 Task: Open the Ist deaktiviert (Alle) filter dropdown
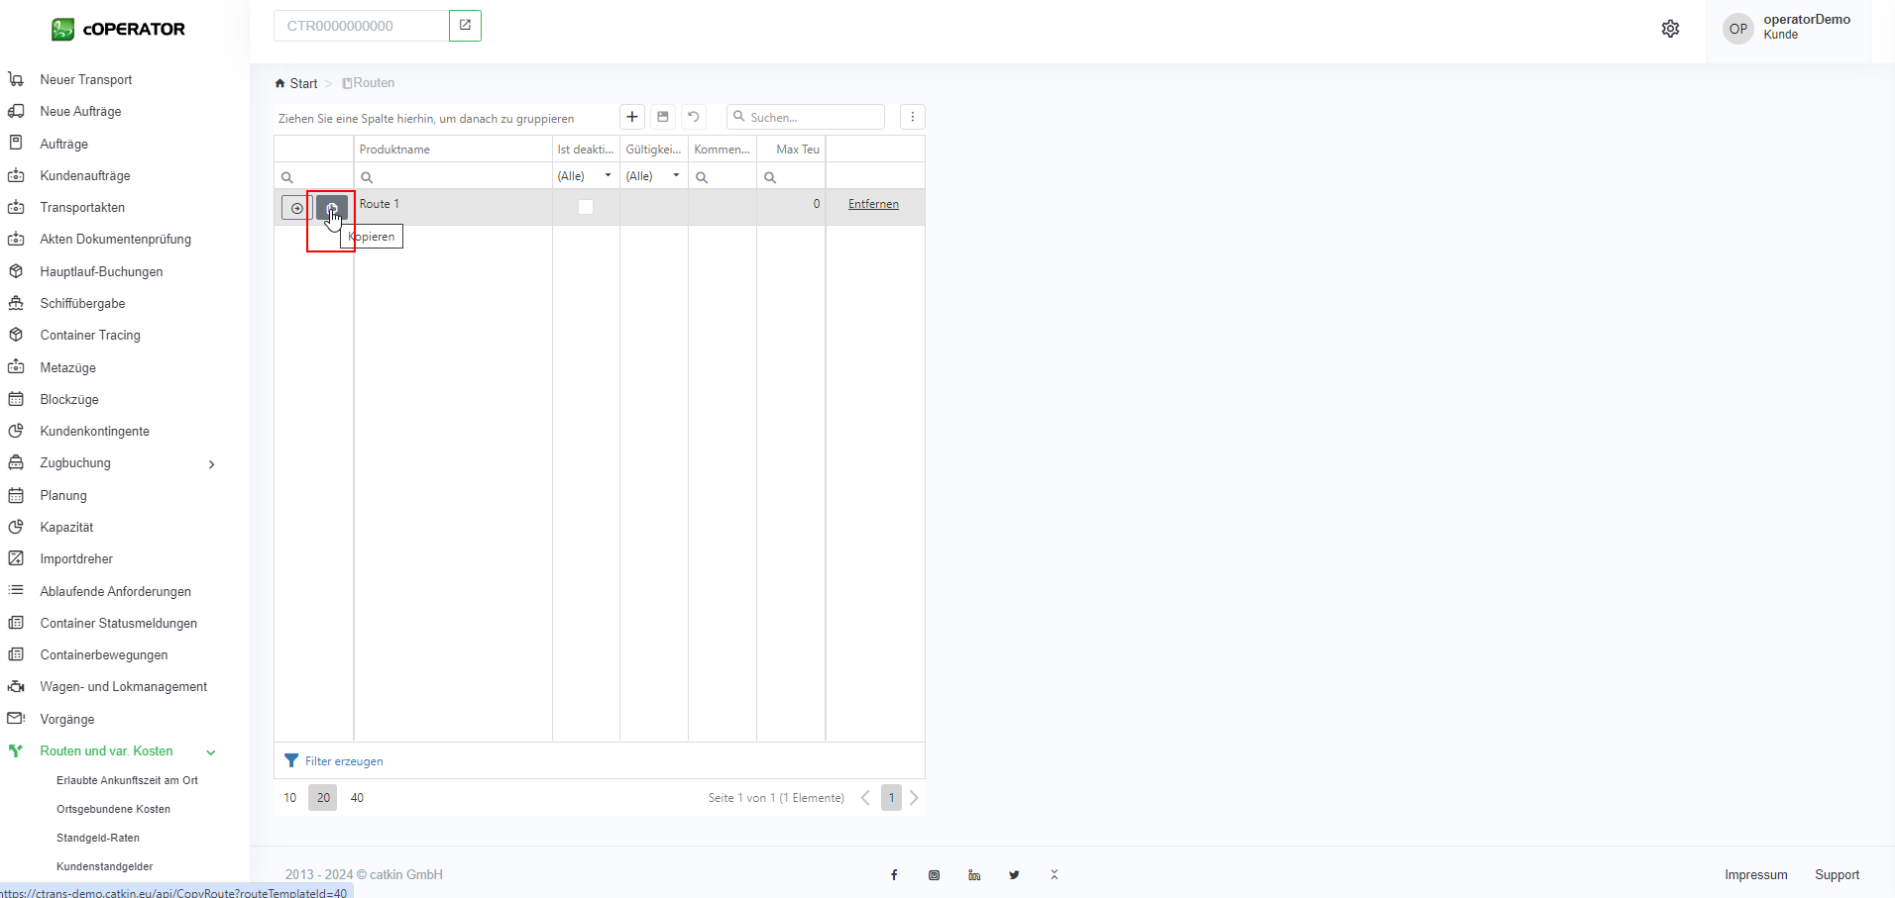point(608,176)
